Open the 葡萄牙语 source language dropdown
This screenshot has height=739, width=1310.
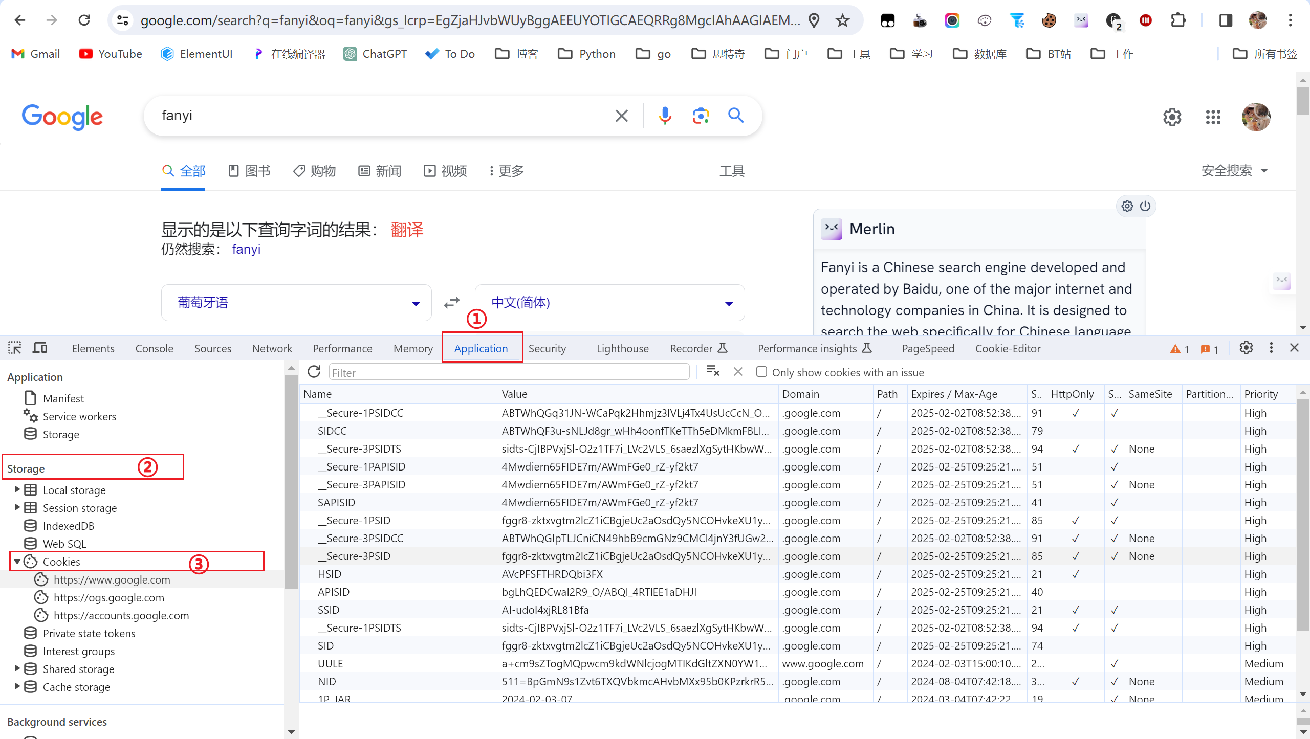tap(296, 303)
